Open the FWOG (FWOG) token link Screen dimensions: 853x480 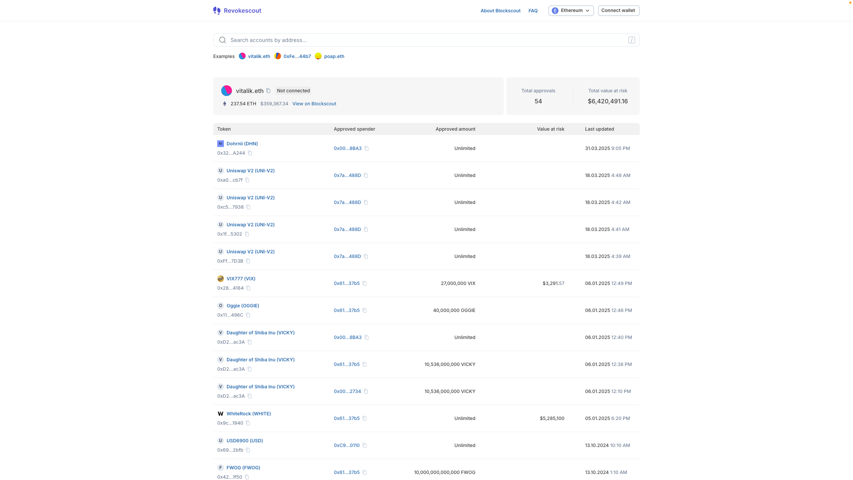coord(243,468)
